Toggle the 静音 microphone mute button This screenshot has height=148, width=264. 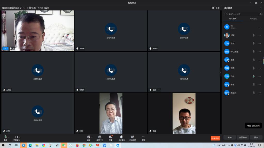click(x=5, y=137)
